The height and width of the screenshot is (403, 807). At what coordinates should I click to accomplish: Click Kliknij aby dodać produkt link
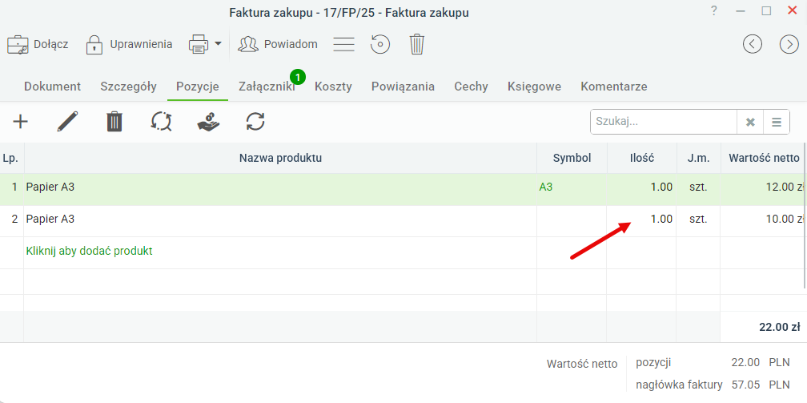[89, 252]
